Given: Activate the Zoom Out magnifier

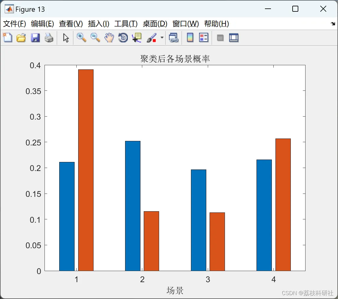Looking at the screenshot, I should (95, 38).
